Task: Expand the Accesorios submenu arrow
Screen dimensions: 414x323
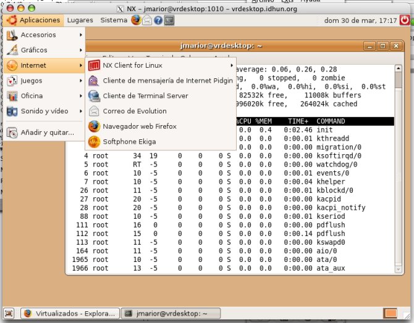Action: pos(81,35)
